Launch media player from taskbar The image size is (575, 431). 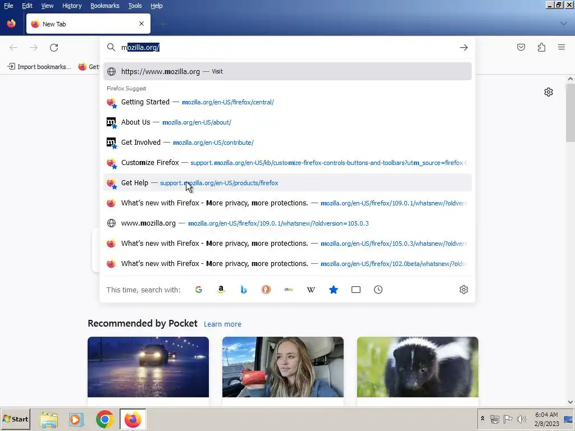tap(76, 419)
